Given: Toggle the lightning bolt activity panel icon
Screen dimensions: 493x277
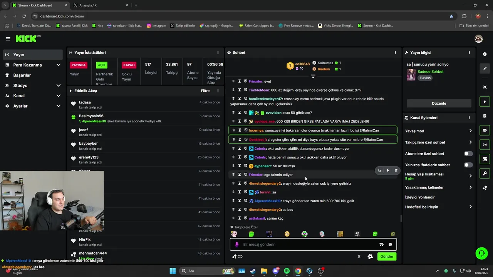Looking at the screenshot, I should pyautogui.click(x=485, y=102).
